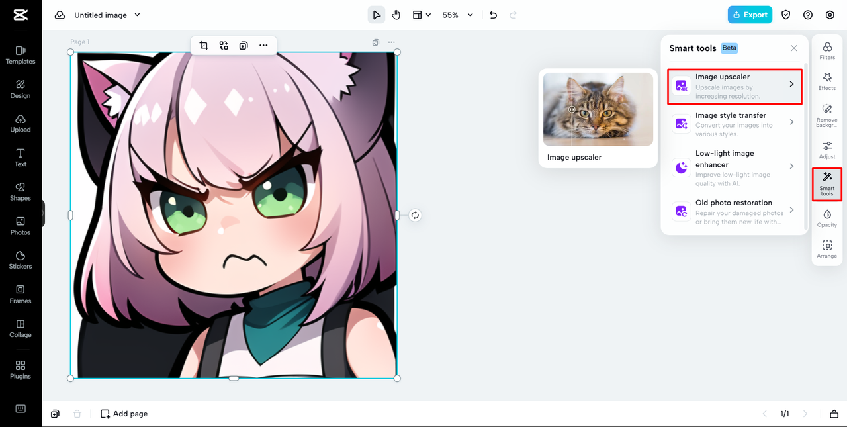
Task: Click the duplicate page icon above canvas
Action: [x=376, y=42]
